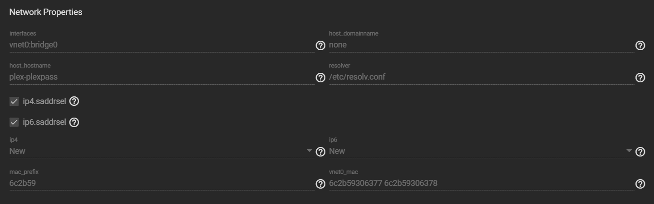The width and height of the screenshot is (654, 204).
Task: Click the resolver field help icon
Action: point(640,77)
